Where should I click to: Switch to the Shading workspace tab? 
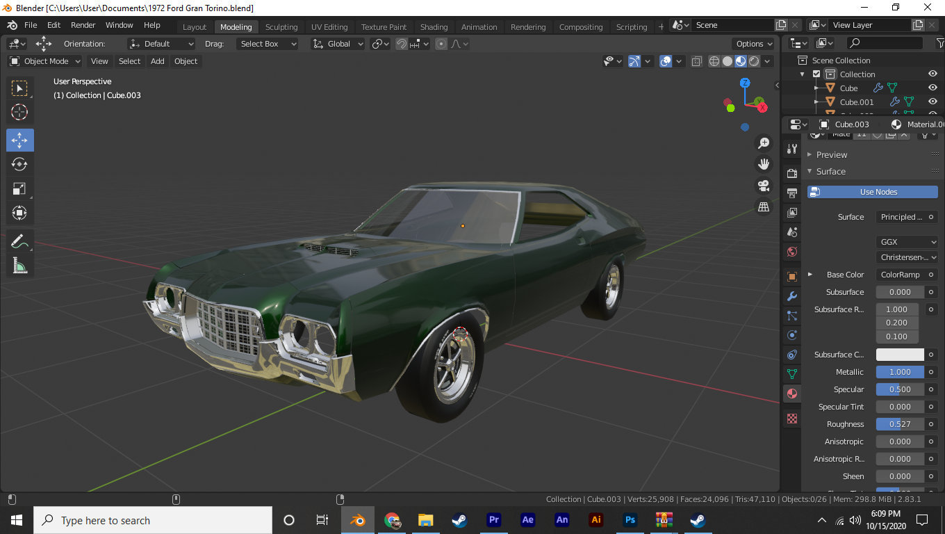(x=434, y=27)
